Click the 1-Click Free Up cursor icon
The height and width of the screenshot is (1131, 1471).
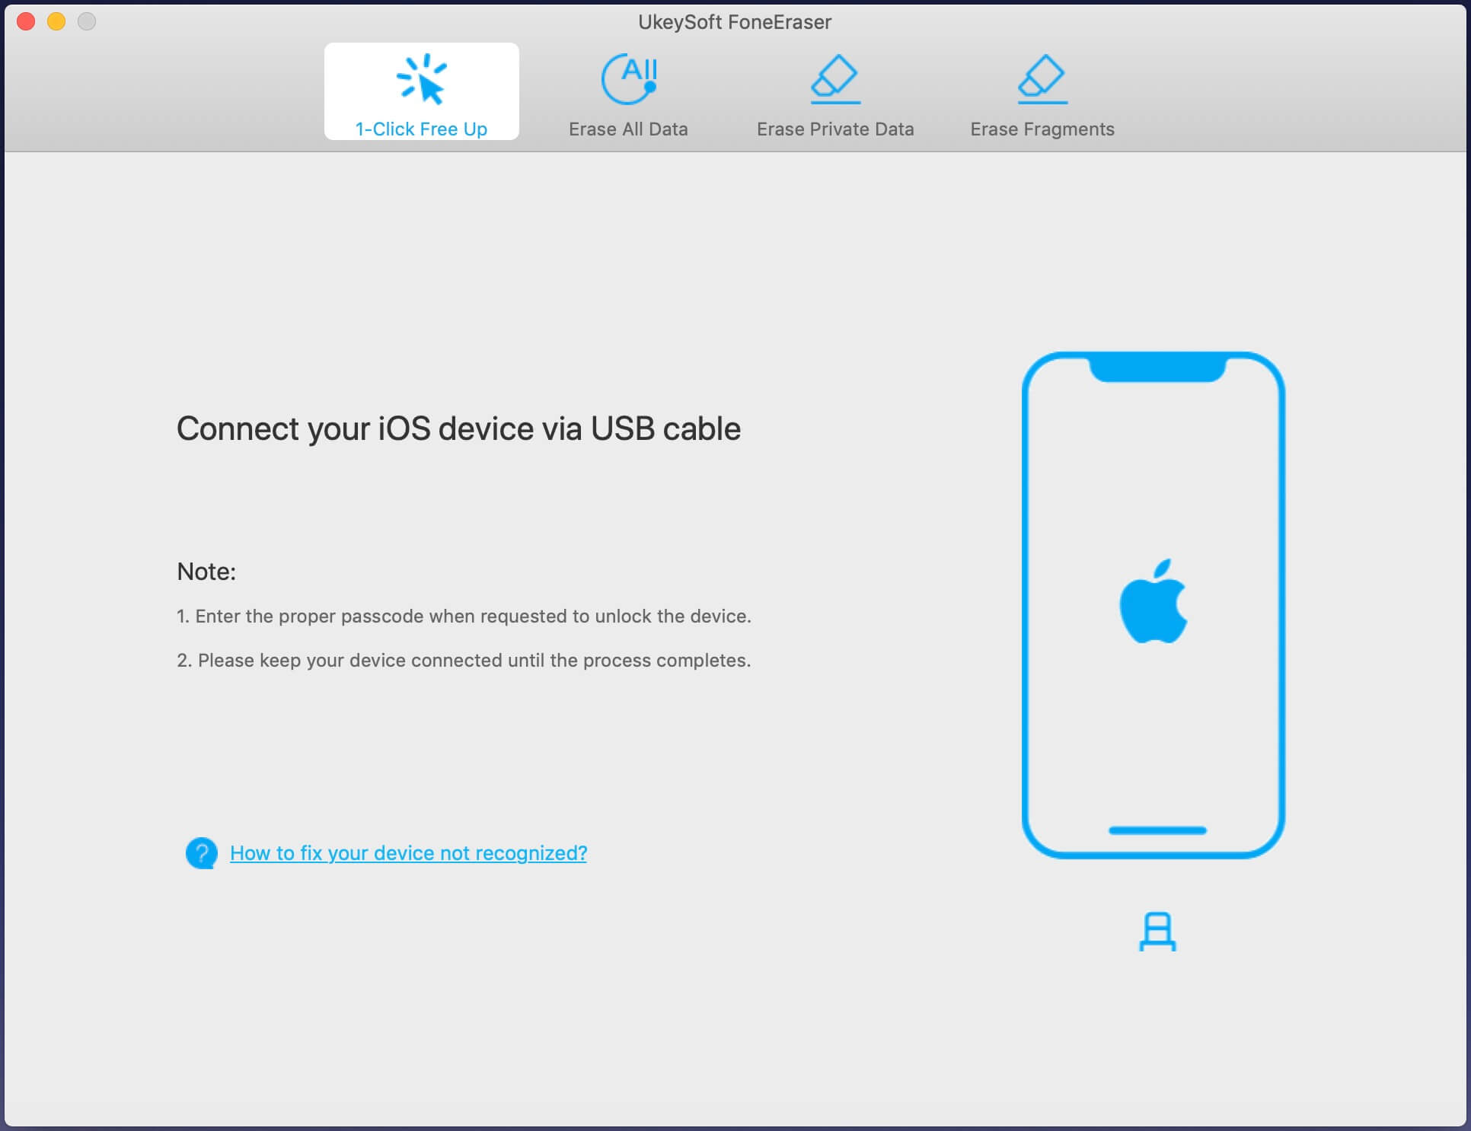(x=421, y=79)
